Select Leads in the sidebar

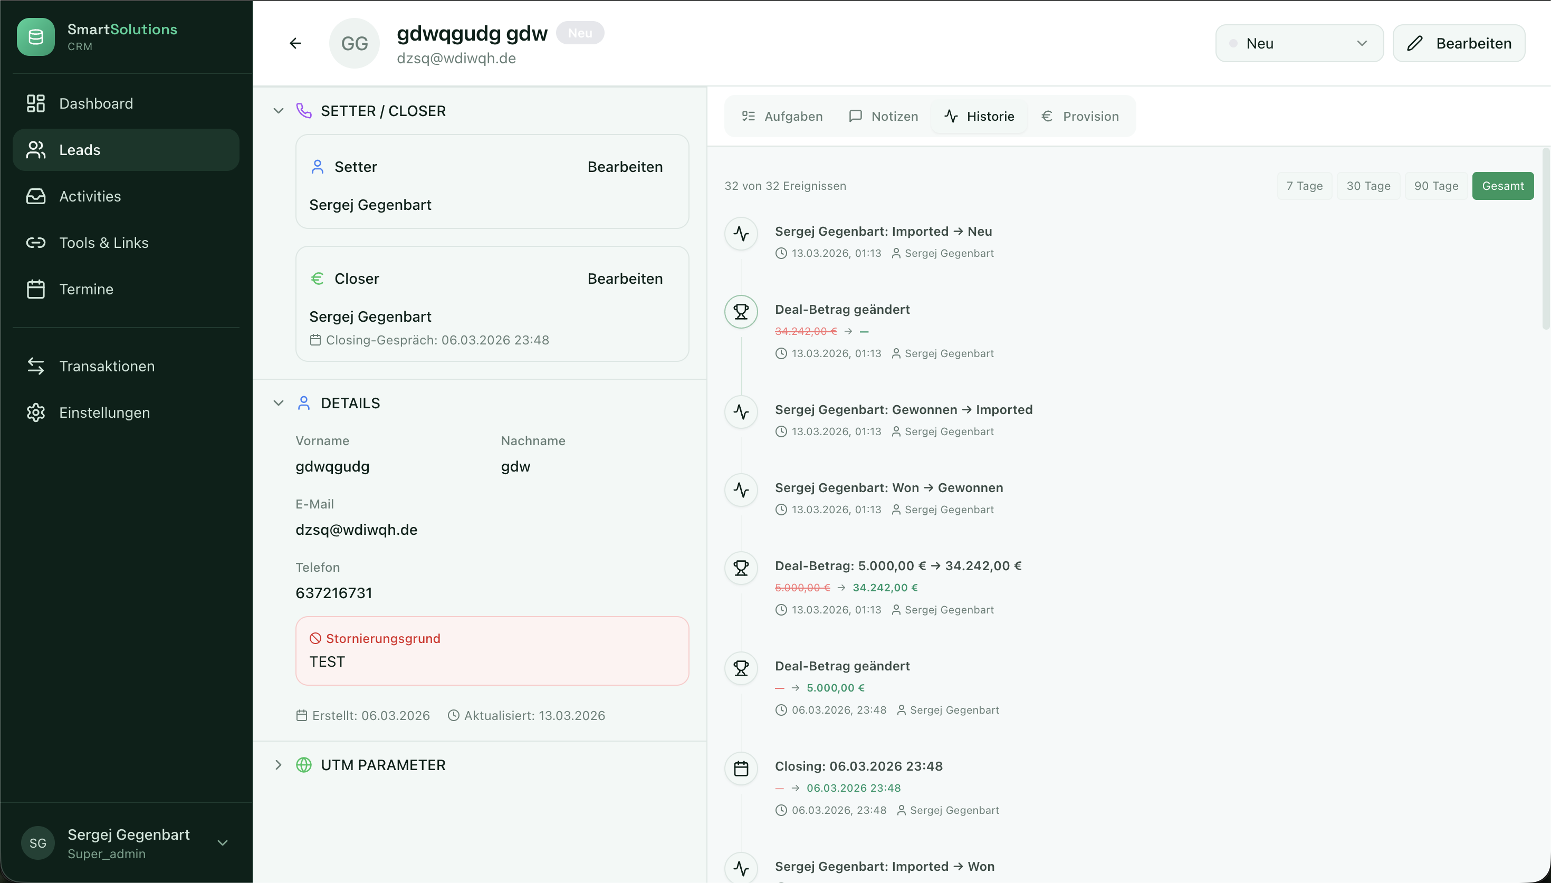point(80,149)
